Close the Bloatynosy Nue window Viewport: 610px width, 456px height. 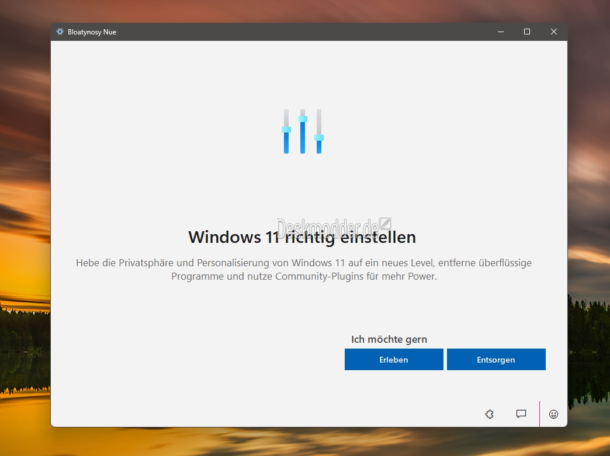point(553,32)
